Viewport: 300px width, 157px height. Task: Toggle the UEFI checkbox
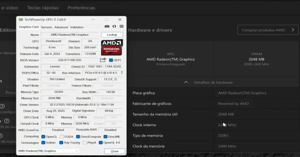tap(111, 60)
